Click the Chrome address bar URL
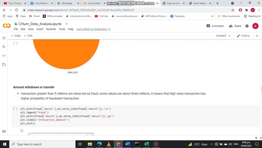The height and width of the screenshot is (148, 262). pos(80,10)
